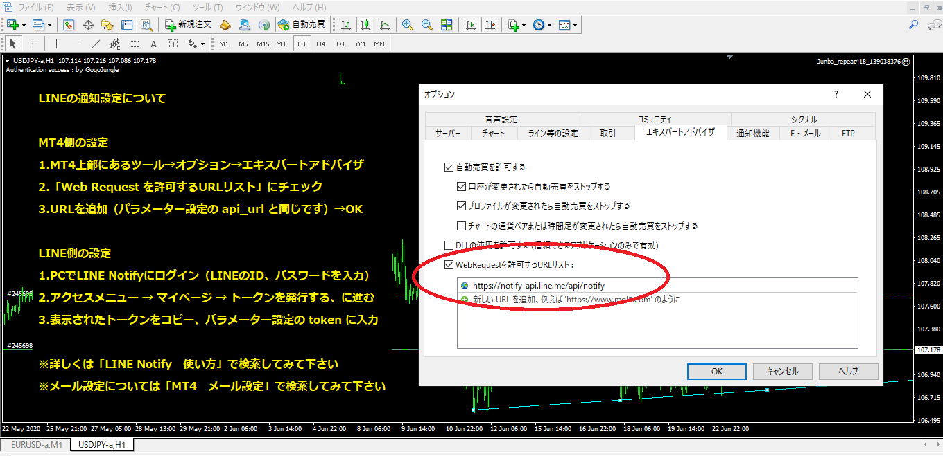Switch to the EURUSD-a,M1 chart tab

(x=36, y=444)
